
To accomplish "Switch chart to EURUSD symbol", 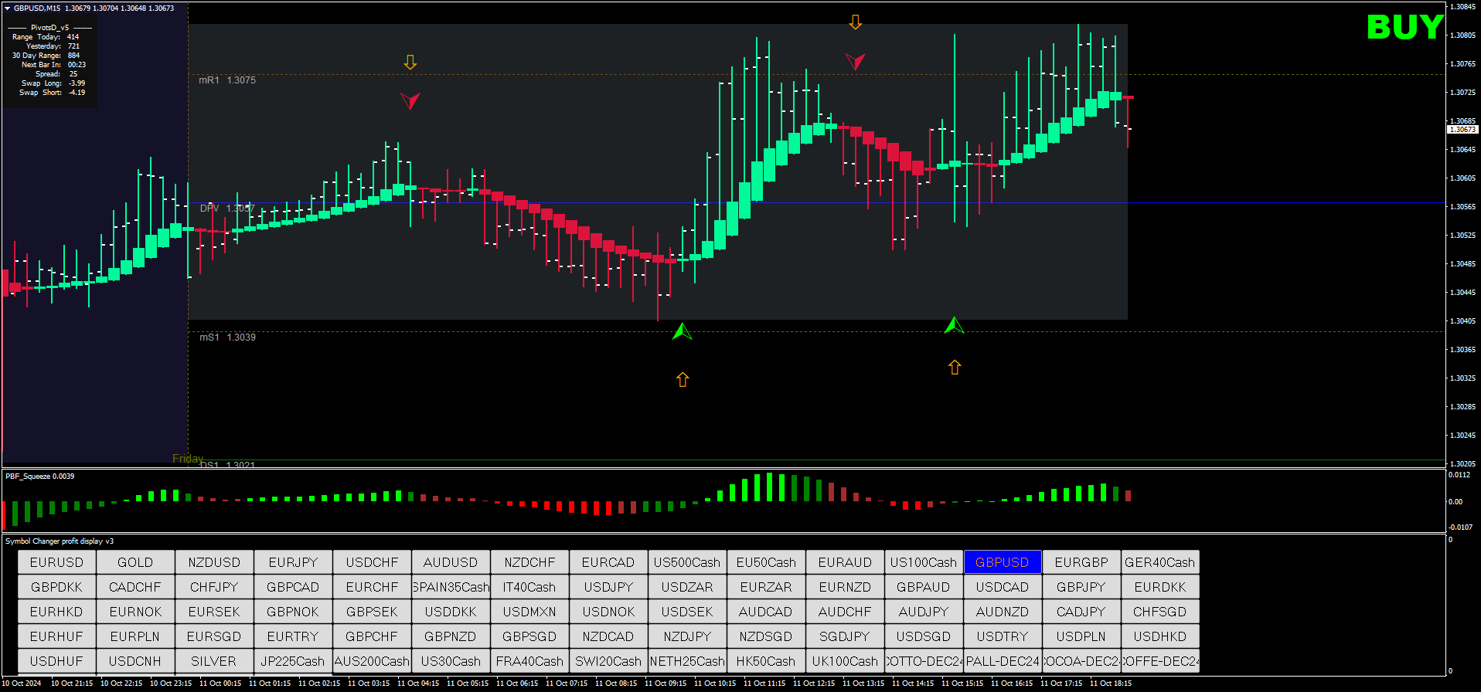I will click(x=56, y=562).
